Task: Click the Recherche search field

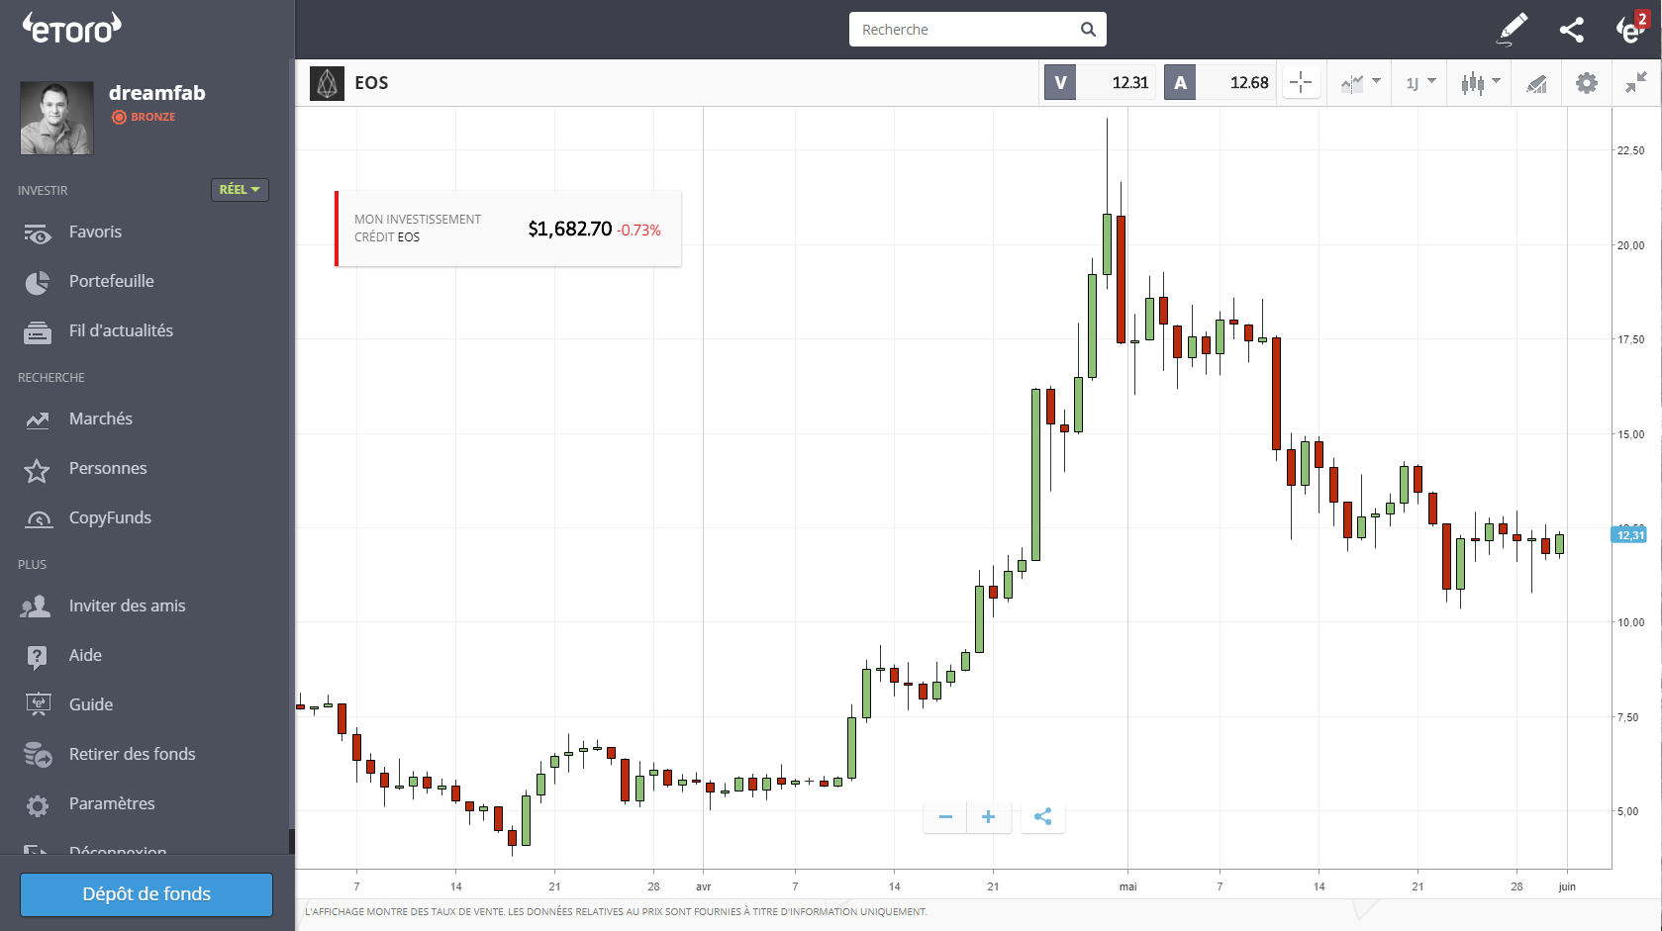Action: (x=965, y=30)
